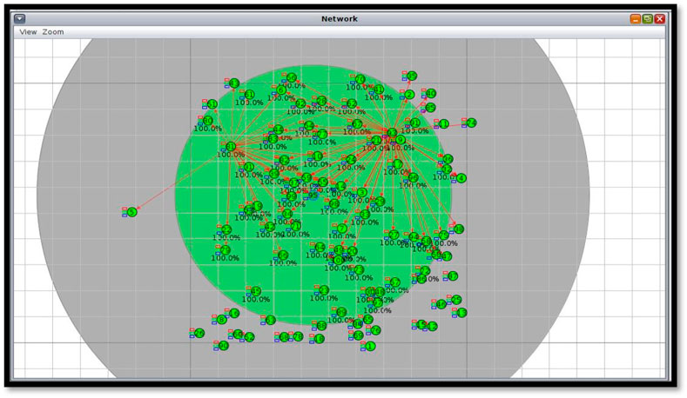The height and width of the screenshot is (398, 687).
Task: Select node 87 in the network
Action: pyautogui.click(x=453, y=276)
